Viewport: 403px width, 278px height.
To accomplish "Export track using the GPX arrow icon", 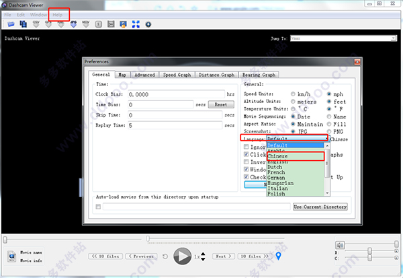I will click(48, 24).
